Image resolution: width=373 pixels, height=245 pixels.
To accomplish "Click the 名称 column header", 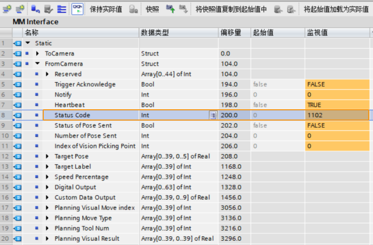I will (81, 32).
